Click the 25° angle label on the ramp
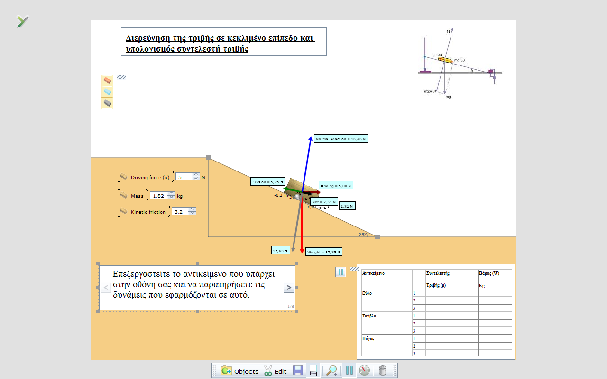The height and width of the screenshot is (379, 607). point(363,235)
